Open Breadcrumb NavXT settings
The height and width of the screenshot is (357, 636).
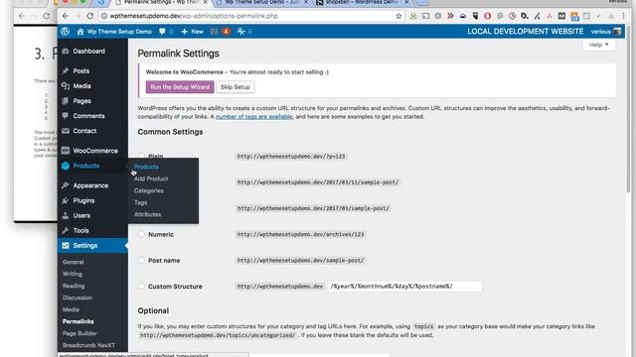pos(88,345)
